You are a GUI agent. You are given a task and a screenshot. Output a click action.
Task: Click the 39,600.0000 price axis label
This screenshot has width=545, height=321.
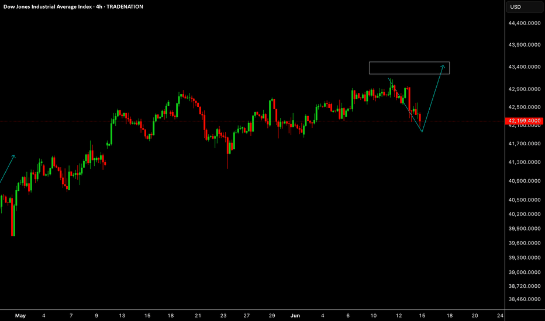(x=524, y=243)
